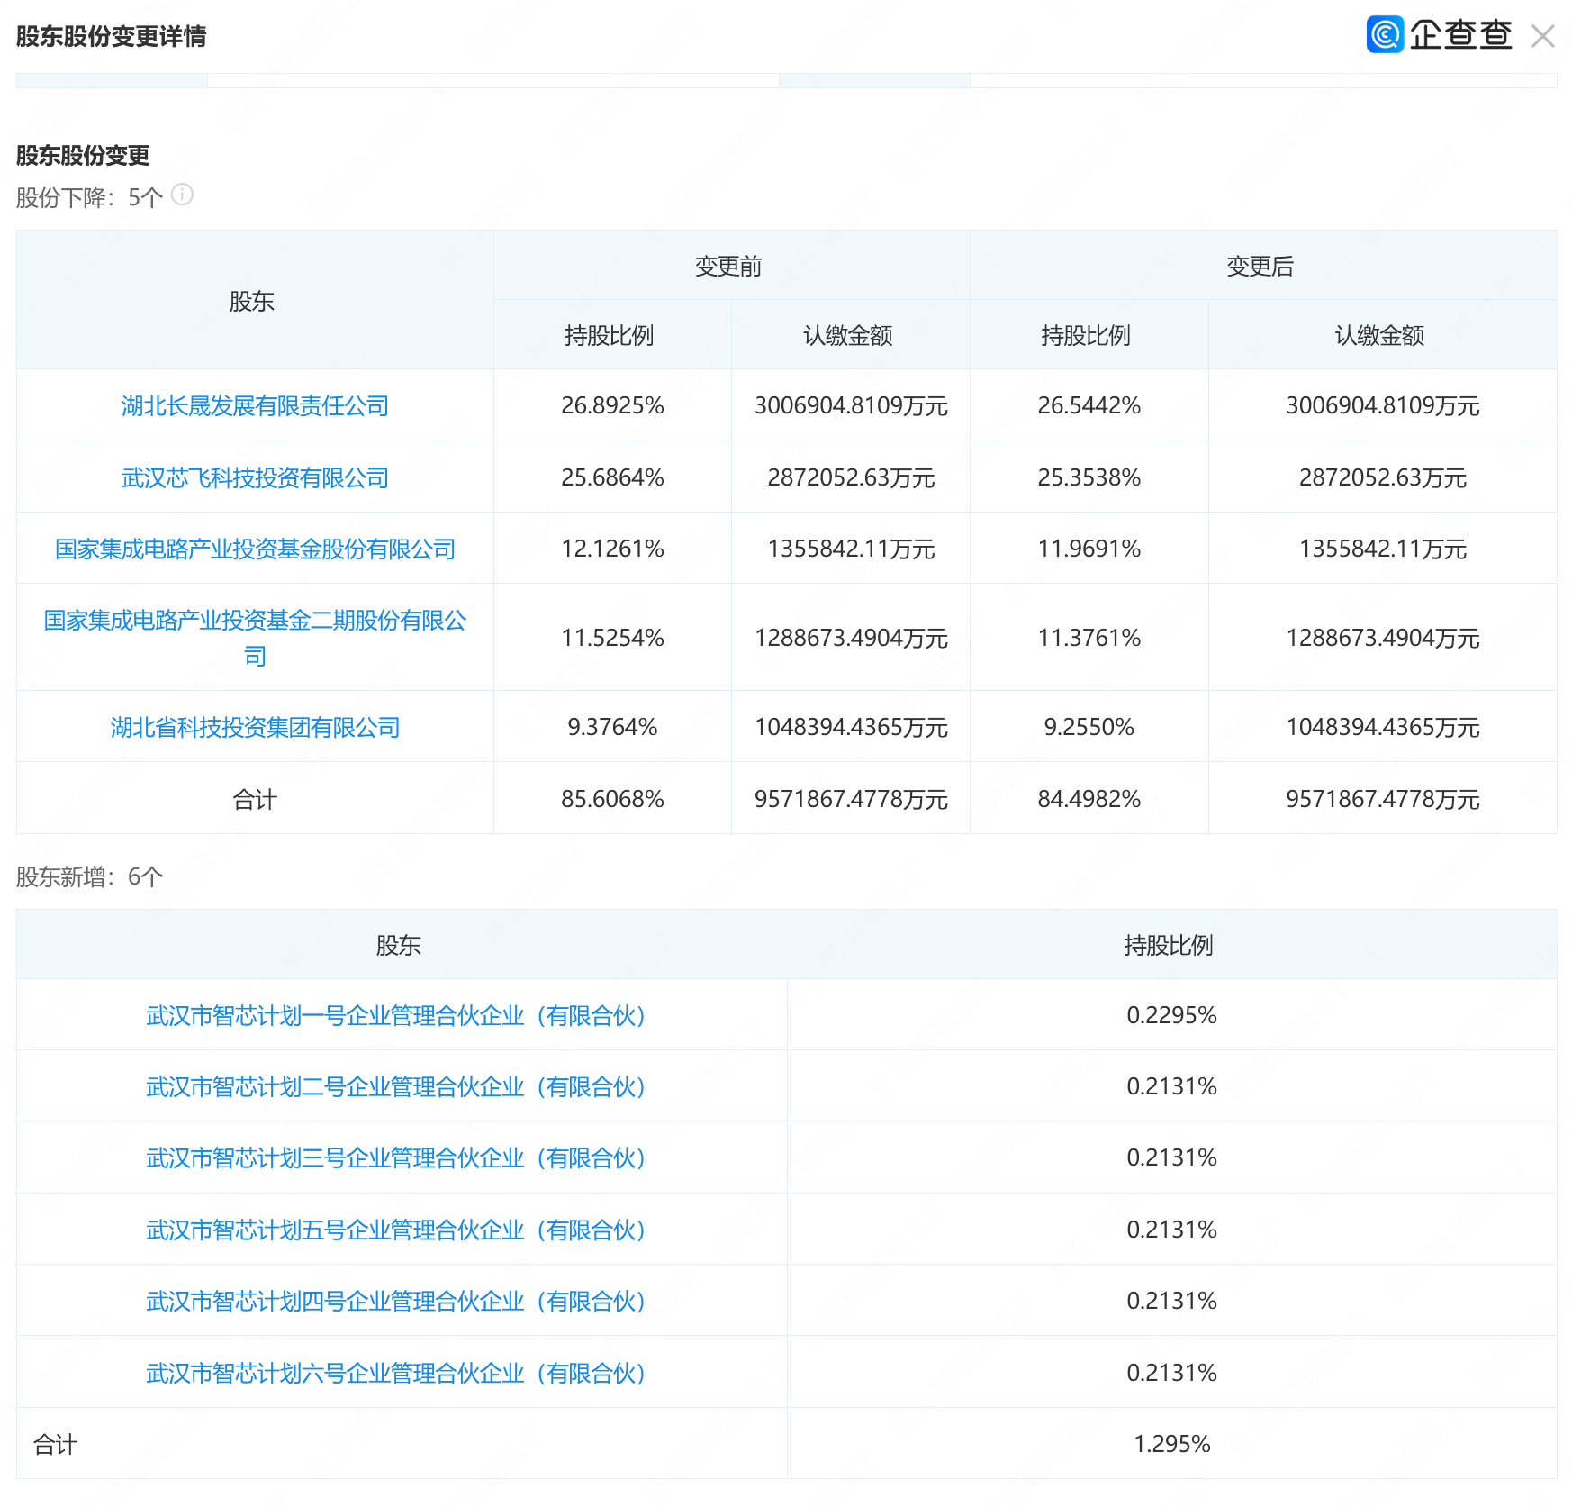Click the 84.4982% post-change total cell

(1089, 799)
